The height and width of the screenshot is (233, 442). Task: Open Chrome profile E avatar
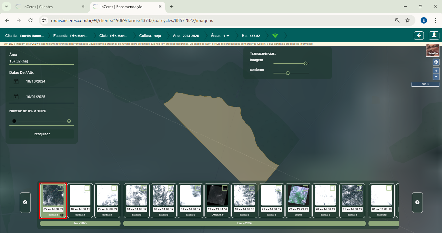(424, 20)
